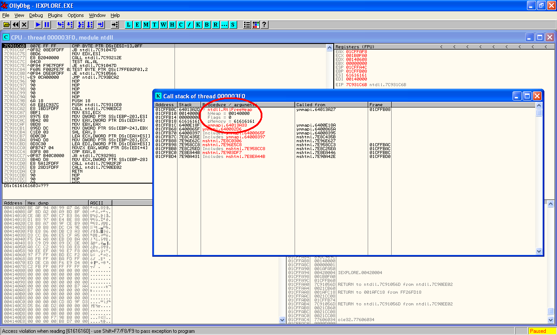Open Patches window with the slash icon
This screenshot has height=335, width=557.
point(189,25)
